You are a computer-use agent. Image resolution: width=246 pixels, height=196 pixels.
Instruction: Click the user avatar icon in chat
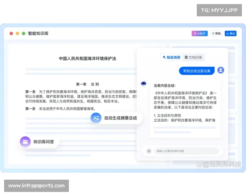[221, 70]
